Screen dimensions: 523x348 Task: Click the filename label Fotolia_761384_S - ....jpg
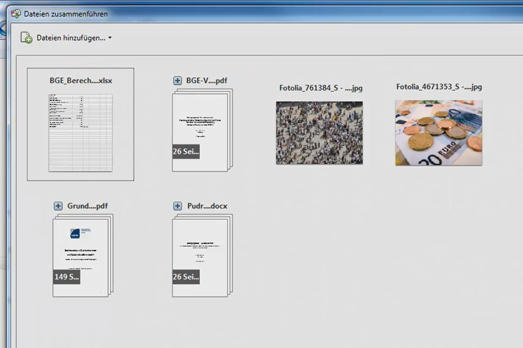pos(319,88)
